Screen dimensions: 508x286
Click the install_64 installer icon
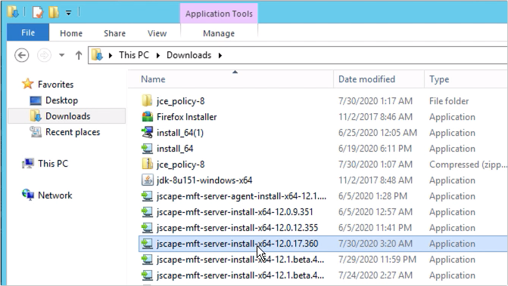[147, 149]
